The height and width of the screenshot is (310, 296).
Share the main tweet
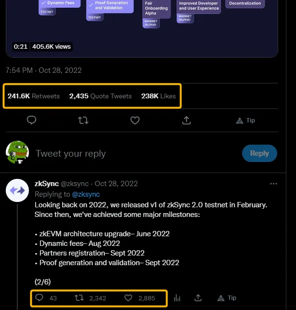[187, 120]
